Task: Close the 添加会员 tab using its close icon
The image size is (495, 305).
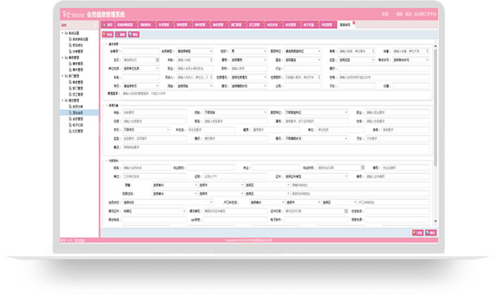Action: tap(354, 22)
